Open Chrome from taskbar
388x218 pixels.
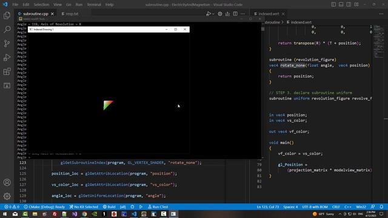click(x=84, y=214)
